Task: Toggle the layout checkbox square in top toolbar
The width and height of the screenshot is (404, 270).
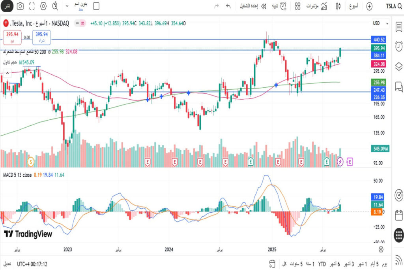Action: [x=96, y=6]
